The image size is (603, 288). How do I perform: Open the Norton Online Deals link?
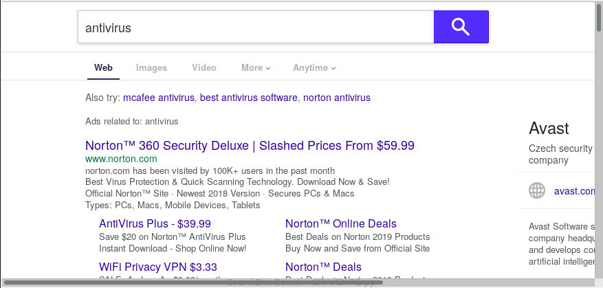tap(341, 223)
